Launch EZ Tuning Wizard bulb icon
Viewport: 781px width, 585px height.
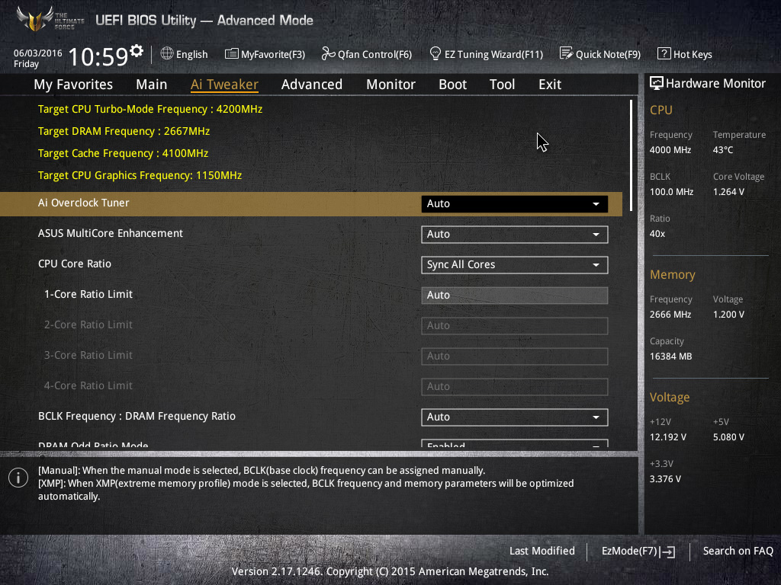(x=435, y=53)
